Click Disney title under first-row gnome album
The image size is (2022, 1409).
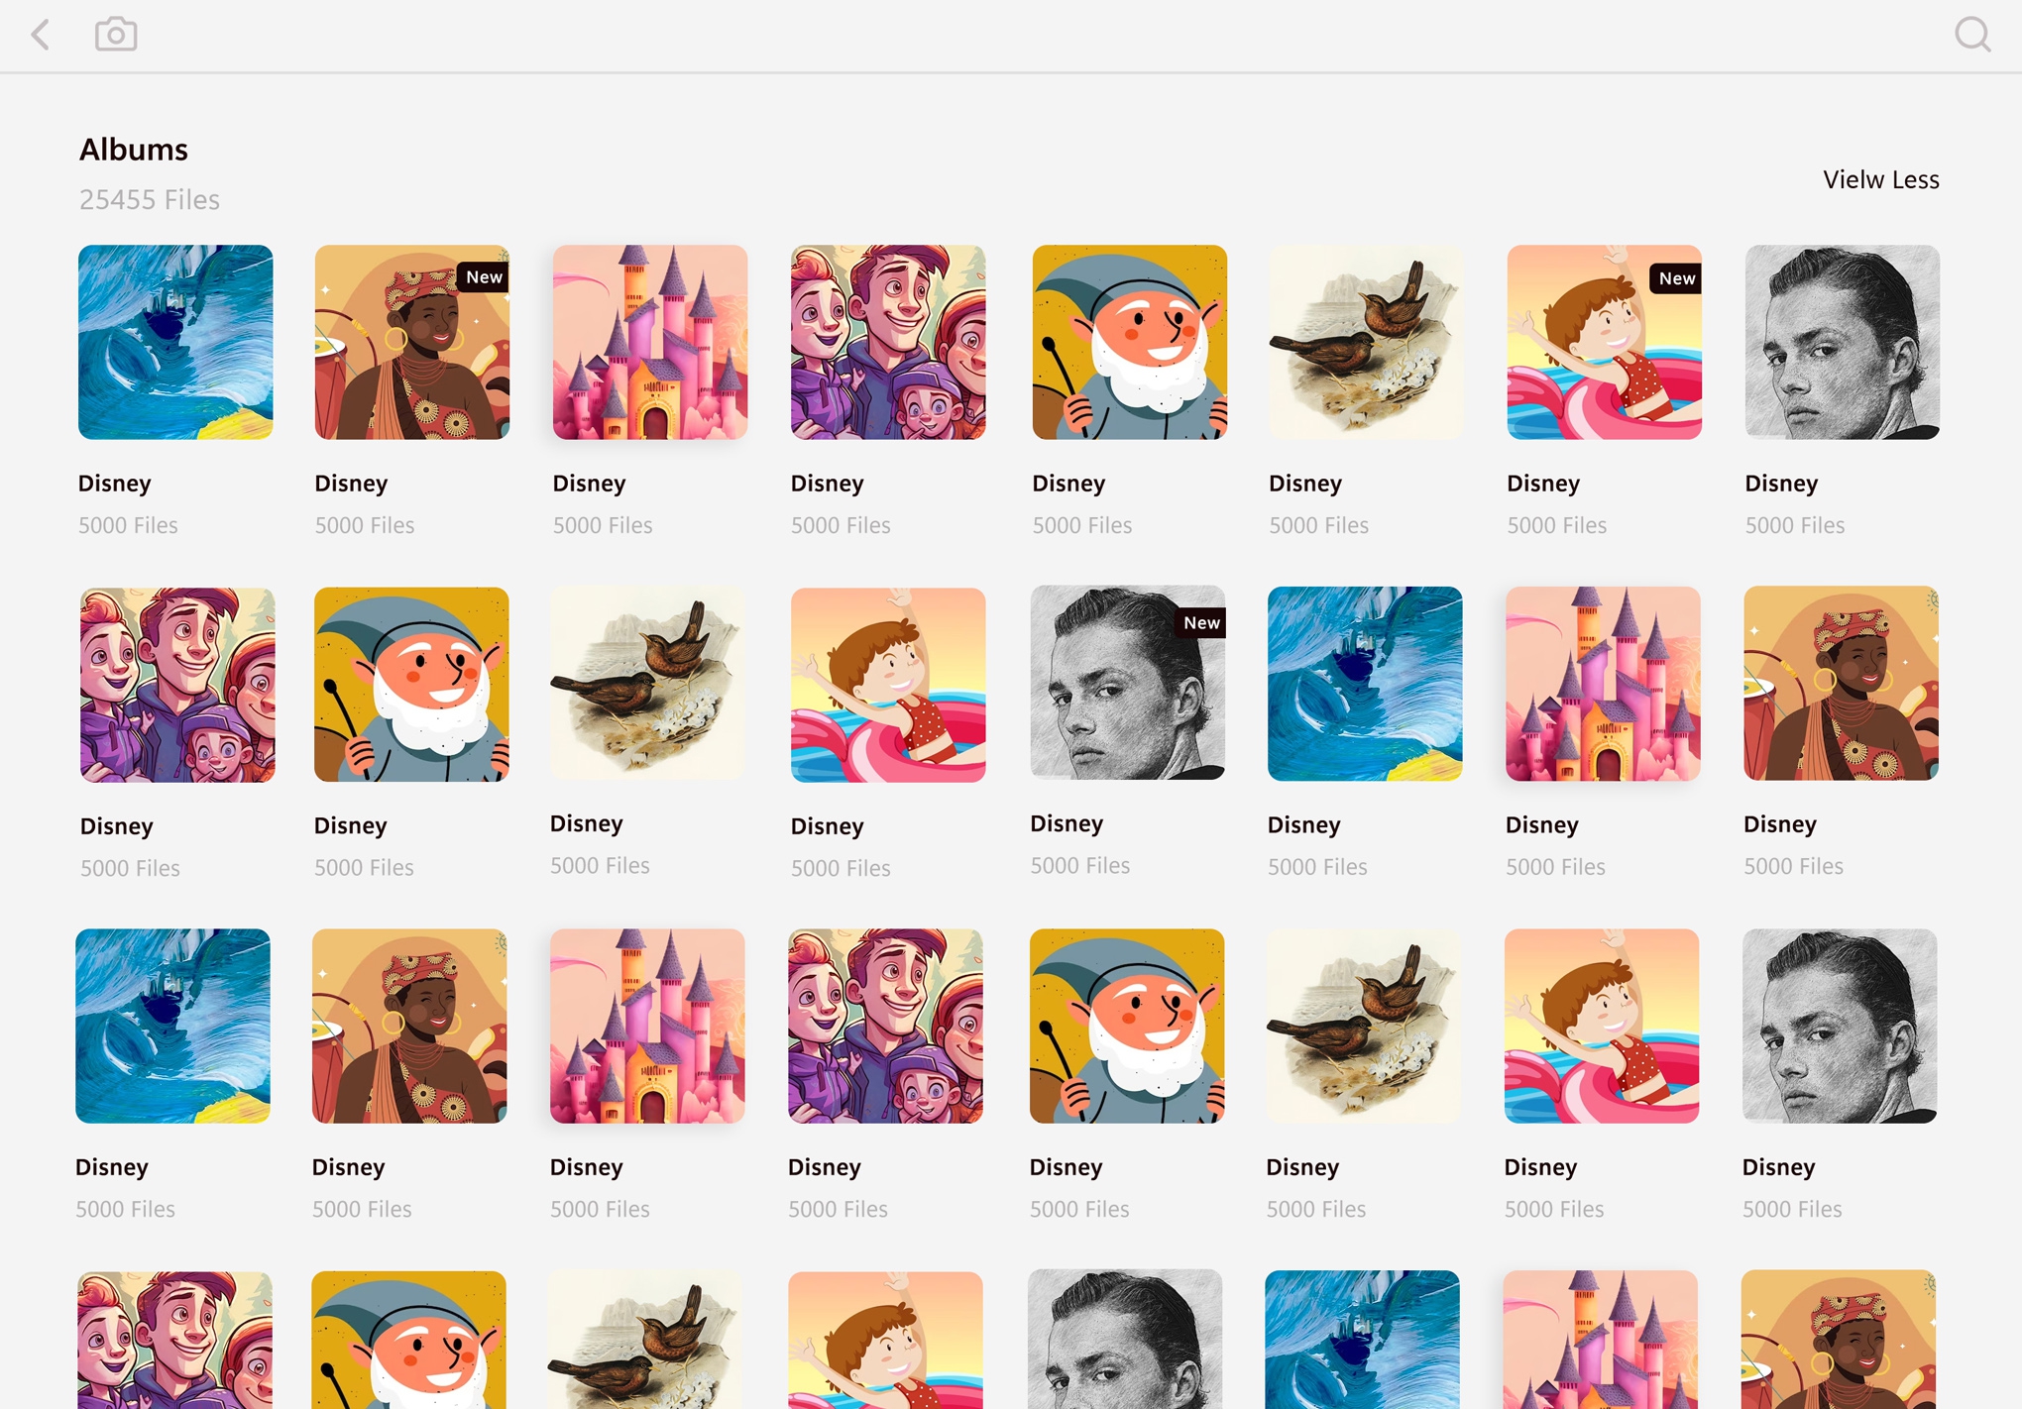1068,484
